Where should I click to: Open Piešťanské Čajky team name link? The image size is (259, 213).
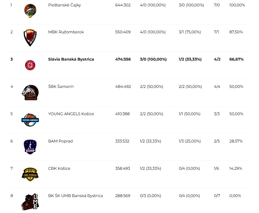click(x=65, y=5)
